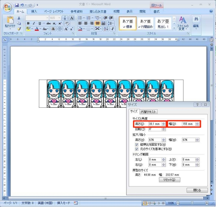Viewport: 216px width, 207px height.
Task: Align text right
Action: point(92,23)
